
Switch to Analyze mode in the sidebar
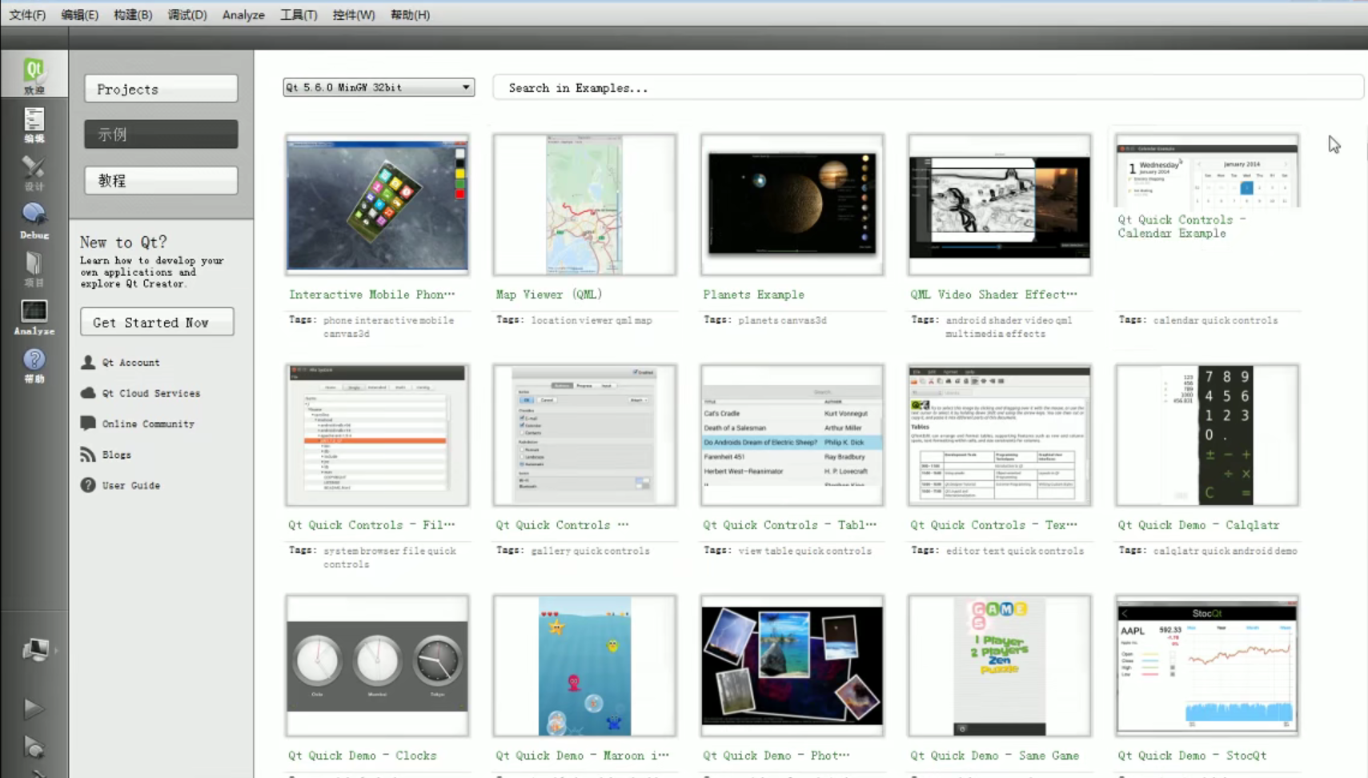point(34,317)
